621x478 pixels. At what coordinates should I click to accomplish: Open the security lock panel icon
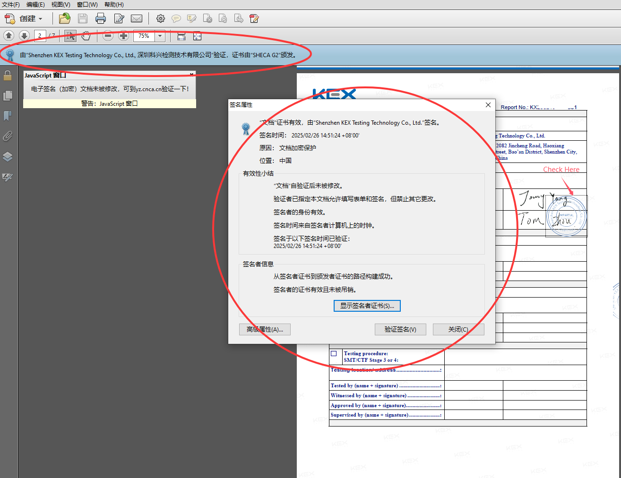(8, 75)
